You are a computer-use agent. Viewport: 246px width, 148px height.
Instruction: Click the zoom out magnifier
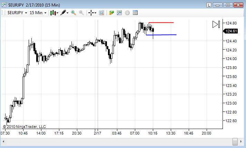point(81,13)
